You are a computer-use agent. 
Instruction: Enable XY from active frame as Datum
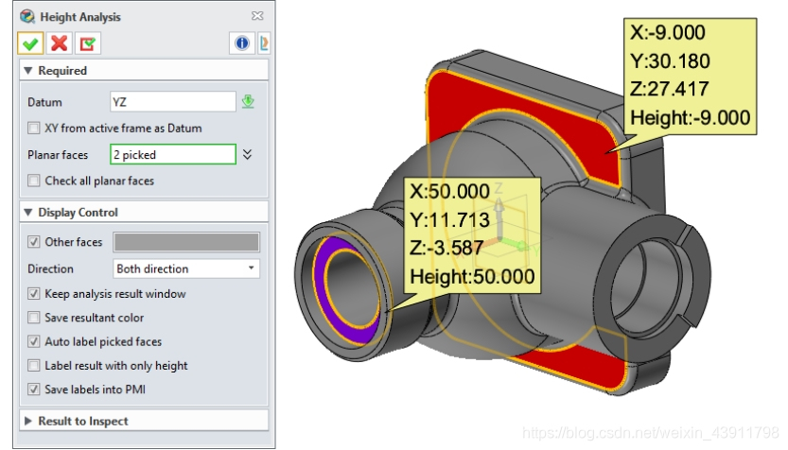[x=34, y=128]
